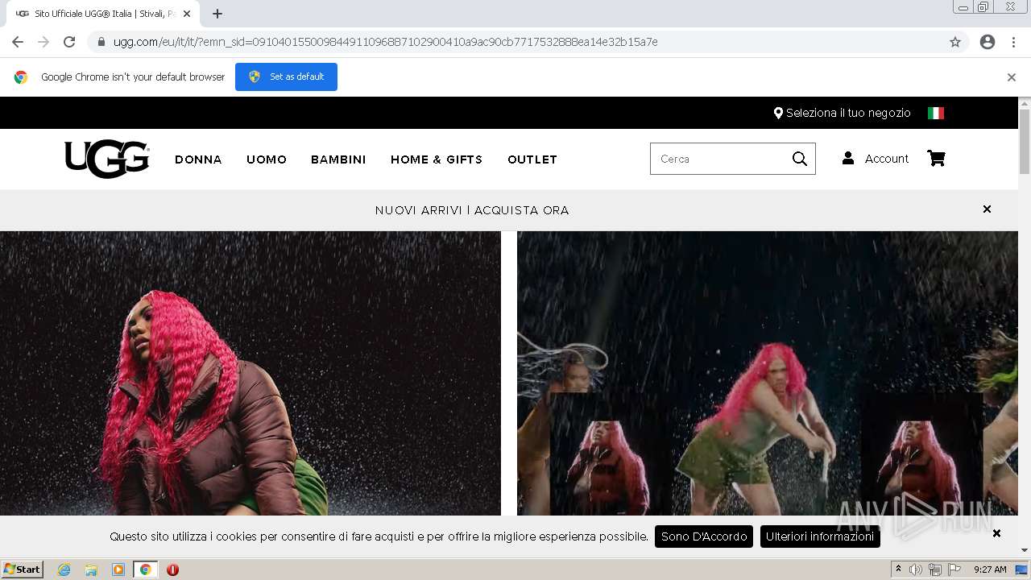Open the BAMBINI menu
This screenshot has width=1031, height=580.
click(338, 159)
